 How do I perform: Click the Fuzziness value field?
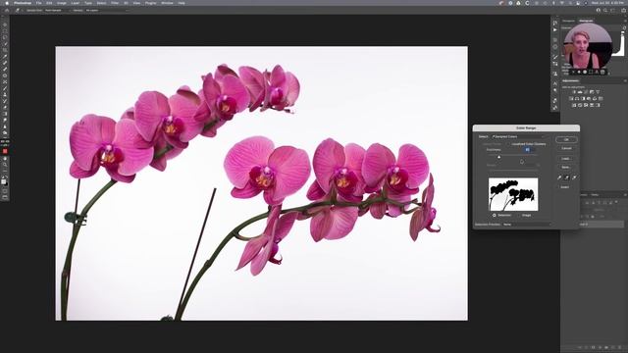click(x=528, y=150)
